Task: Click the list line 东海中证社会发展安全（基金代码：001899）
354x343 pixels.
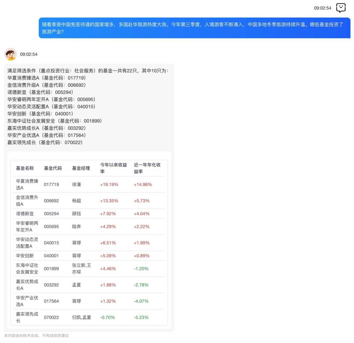Action: coord(55,121)
